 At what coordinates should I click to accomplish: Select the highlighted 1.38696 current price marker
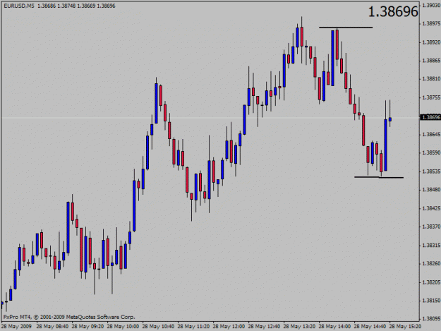430,117
